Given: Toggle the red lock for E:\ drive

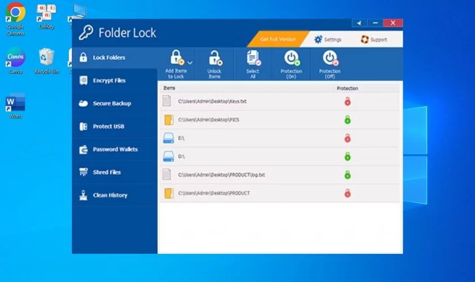Looking at the screenshot, I should tap(347, 138).
